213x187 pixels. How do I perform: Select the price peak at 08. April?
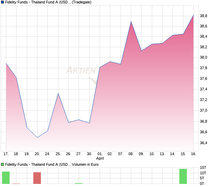coord(131,22)
